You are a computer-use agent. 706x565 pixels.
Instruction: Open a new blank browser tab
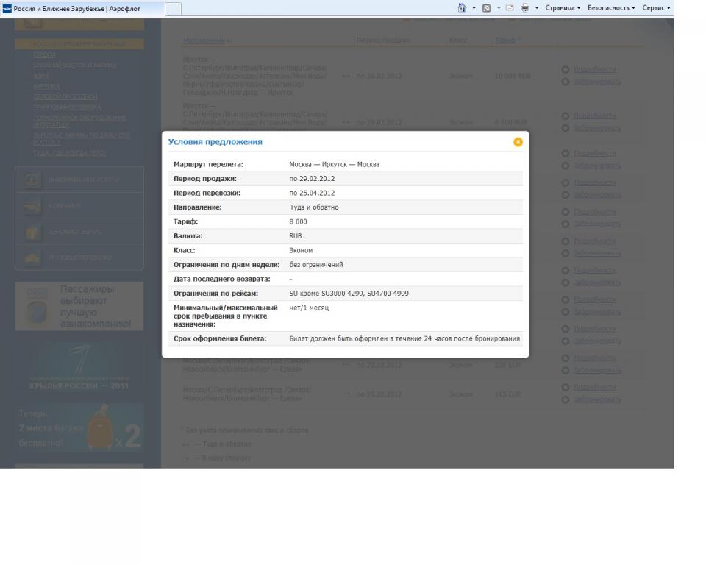(x=173, y=9)
